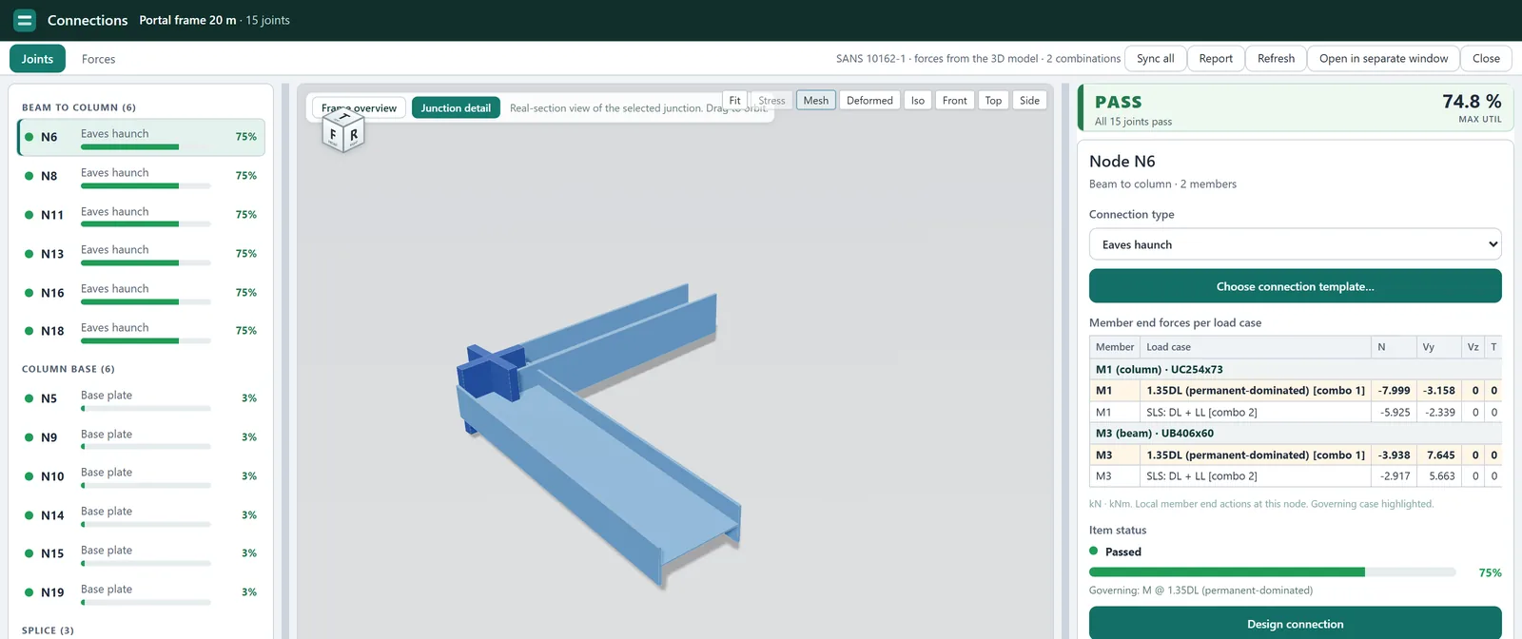
Task: Click Choose connection template button
Action: tap(1296, 286)
